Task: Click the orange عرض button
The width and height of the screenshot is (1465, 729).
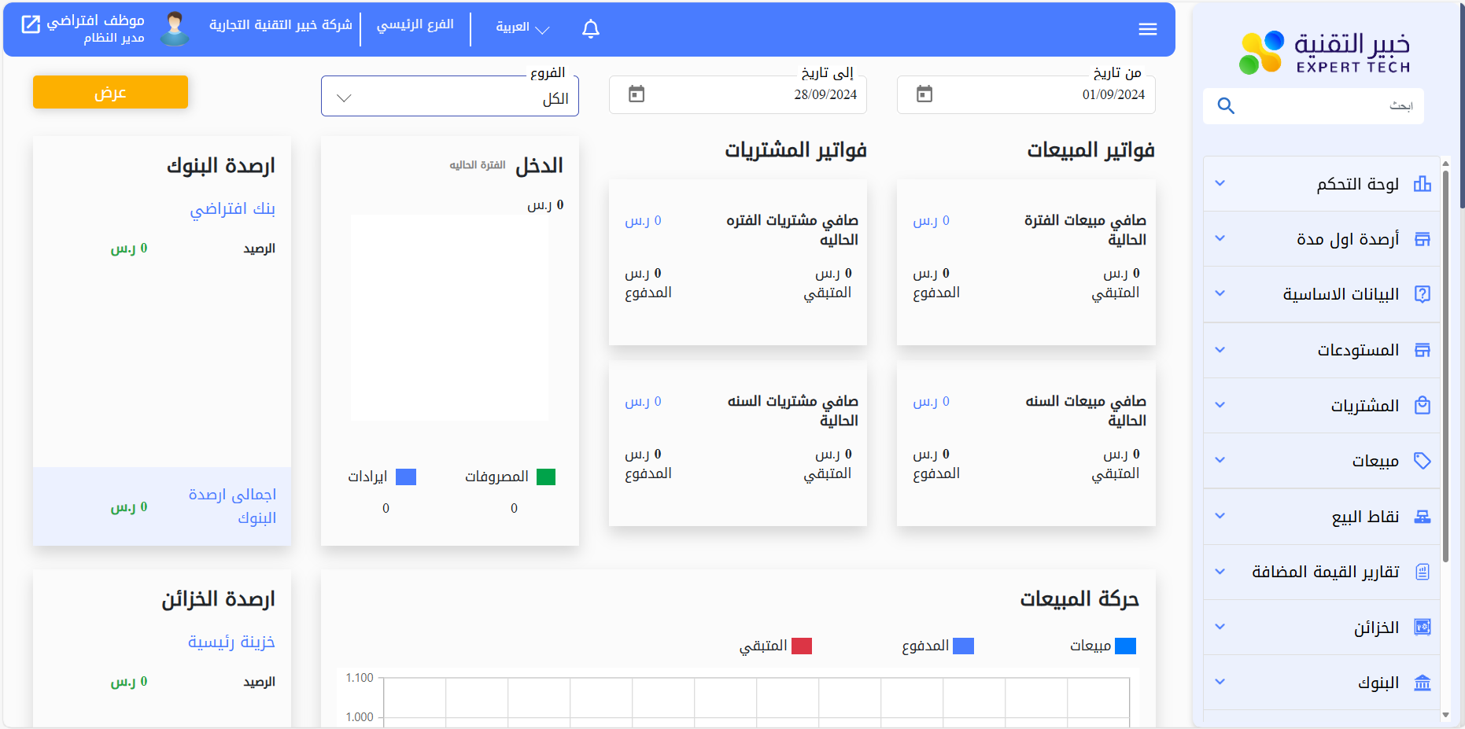Action: tap(110, 92)
